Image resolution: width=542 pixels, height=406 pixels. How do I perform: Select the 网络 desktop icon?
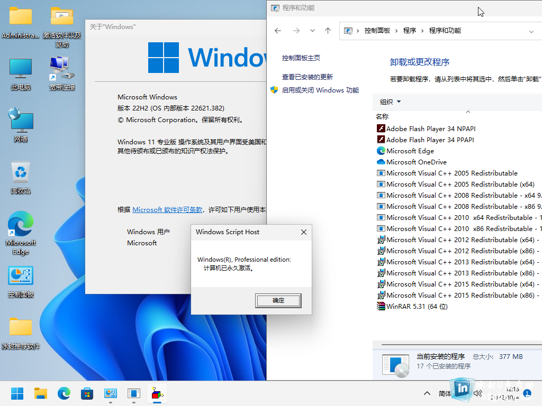click(x=21, y=125)
